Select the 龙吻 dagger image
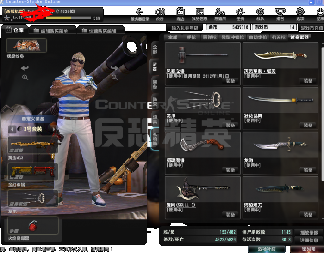Screen dimensions: 324x253 pyautogui.click(x=280, y=145)
